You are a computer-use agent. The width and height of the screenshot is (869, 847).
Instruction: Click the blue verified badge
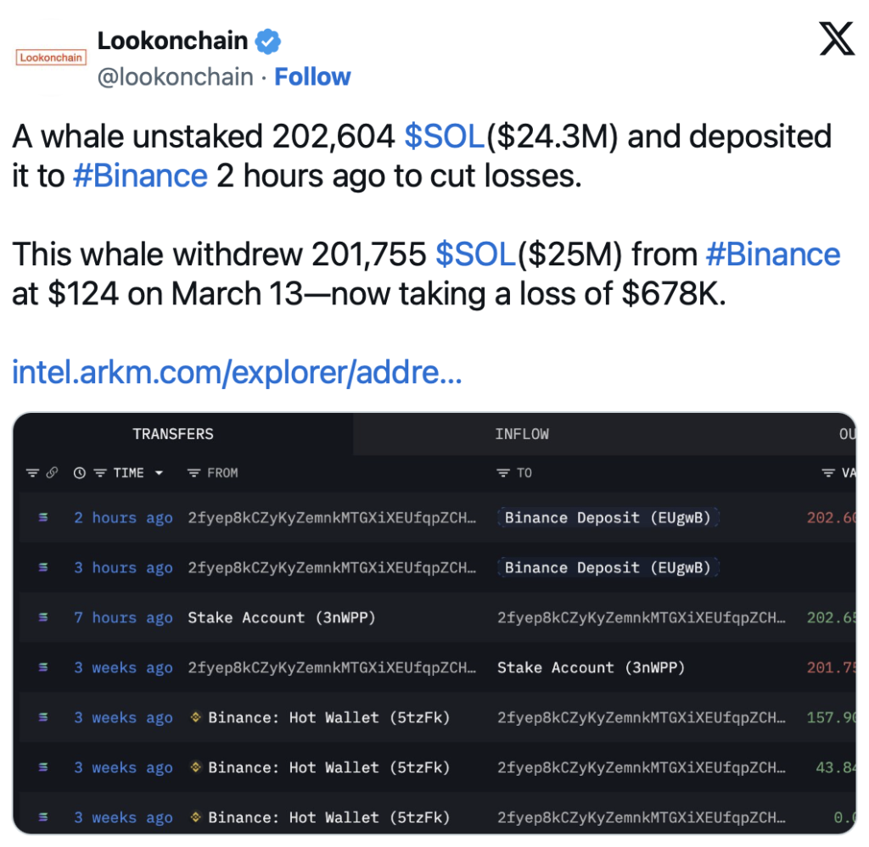[x=267, y=42]
